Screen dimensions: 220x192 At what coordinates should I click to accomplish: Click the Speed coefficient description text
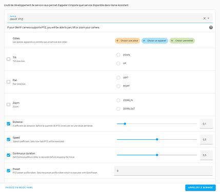click(38, 141)
